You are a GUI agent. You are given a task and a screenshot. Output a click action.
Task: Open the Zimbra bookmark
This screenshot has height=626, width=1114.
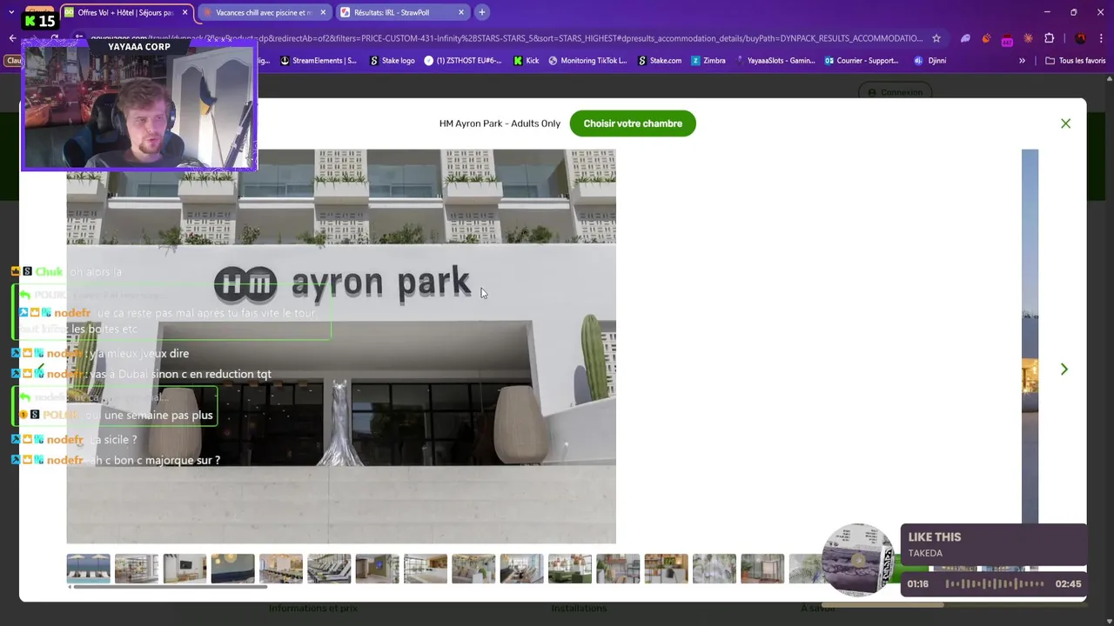click(708, 61)
